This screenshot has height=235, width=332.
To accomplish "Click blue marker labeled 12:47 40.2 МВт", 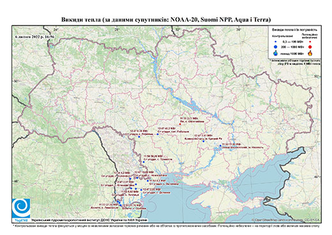I will coord(158,134).
